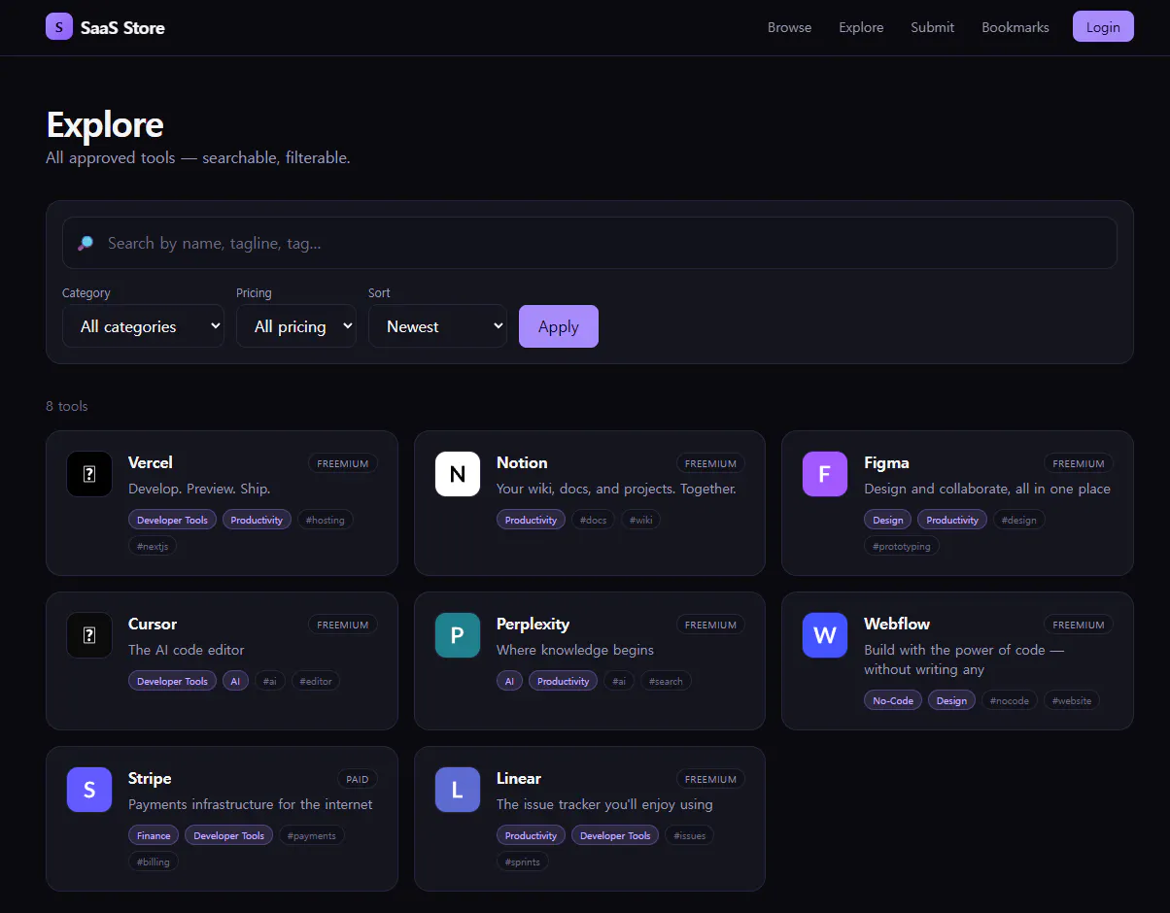
Task: Open the Newest sort dropdown
Action: coord(437,326)
